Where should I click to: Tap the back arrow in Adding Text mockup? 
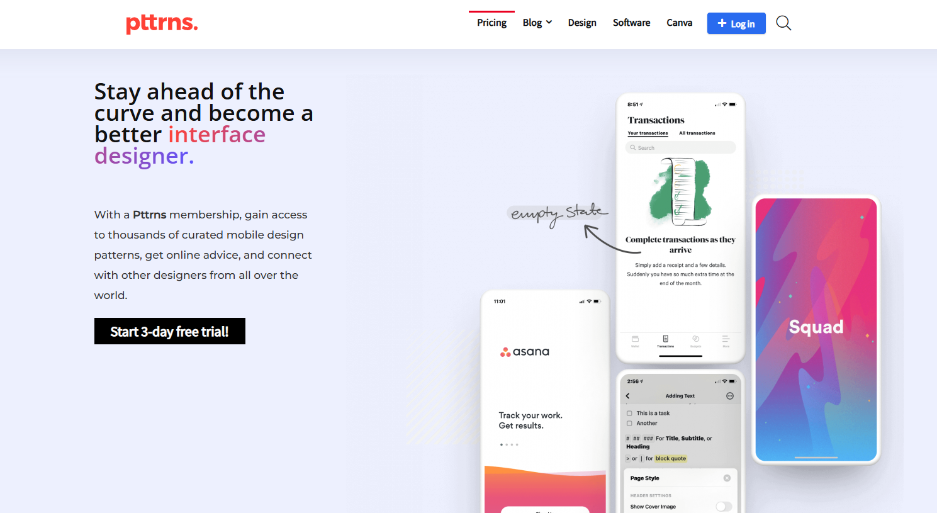point(627,396)
